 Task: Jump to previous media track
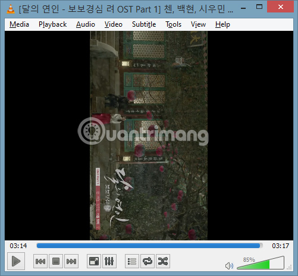(40, 261)
